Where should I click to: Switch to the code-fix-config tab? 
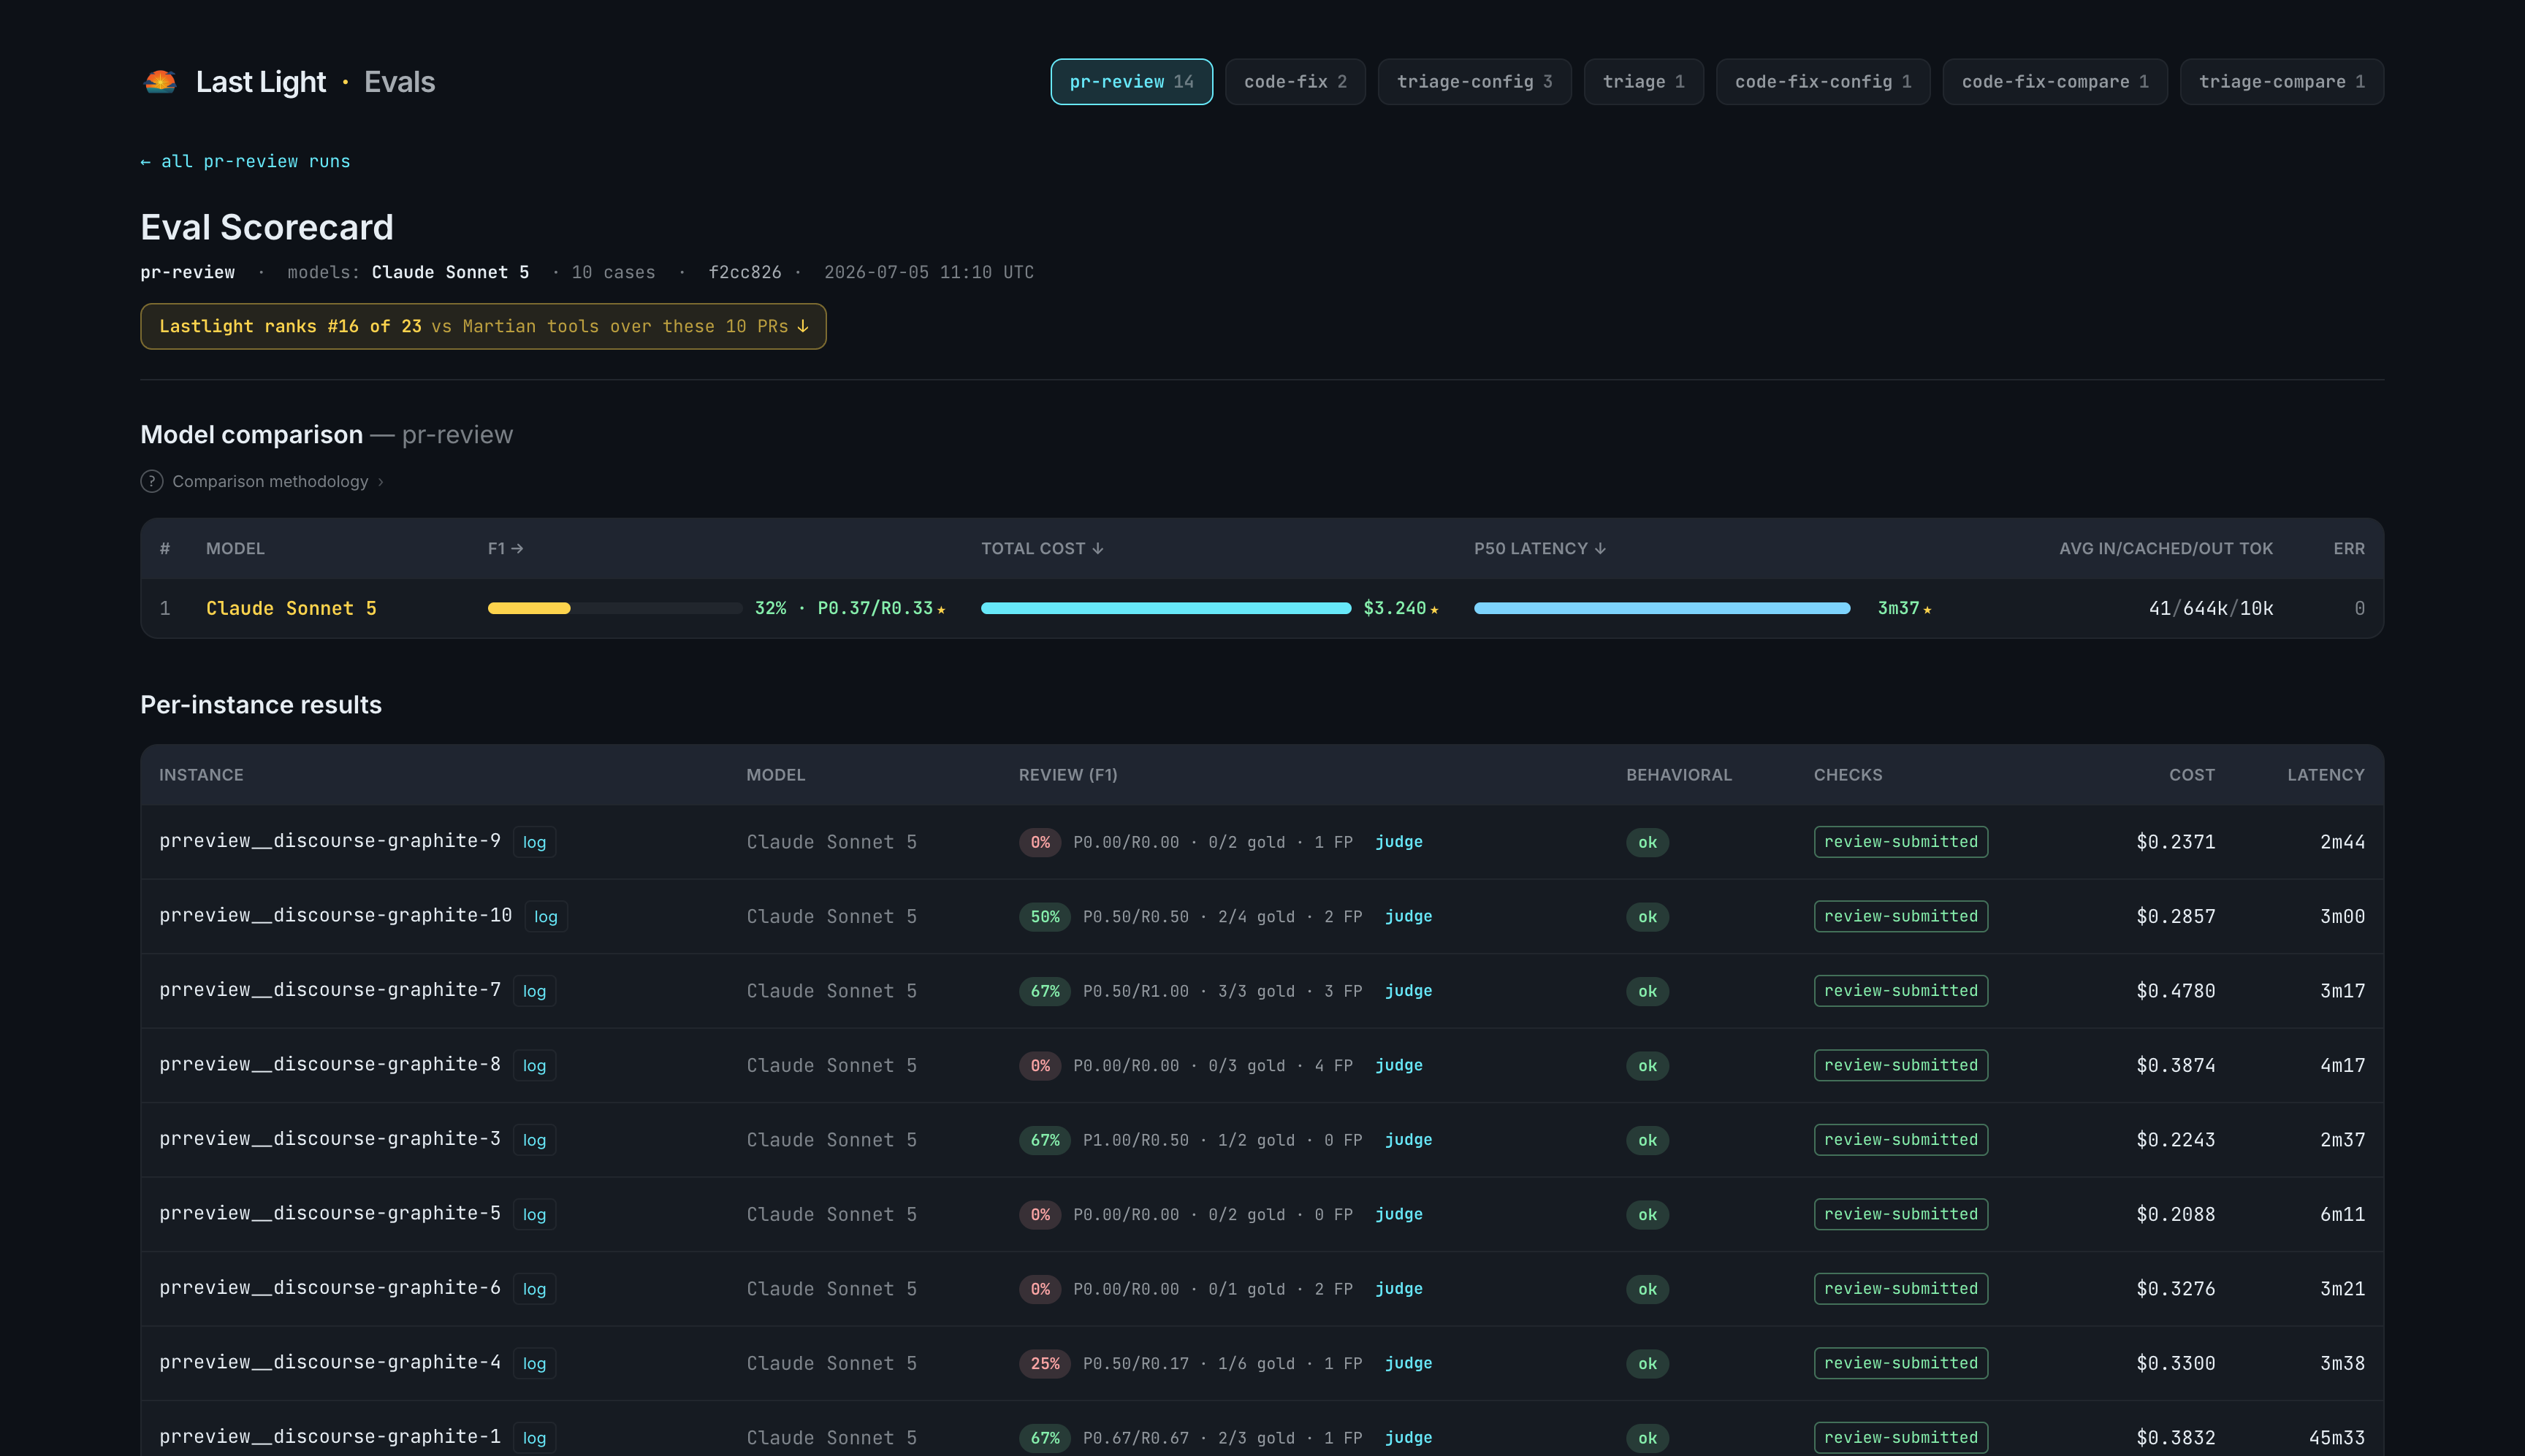pos(1823,82)
